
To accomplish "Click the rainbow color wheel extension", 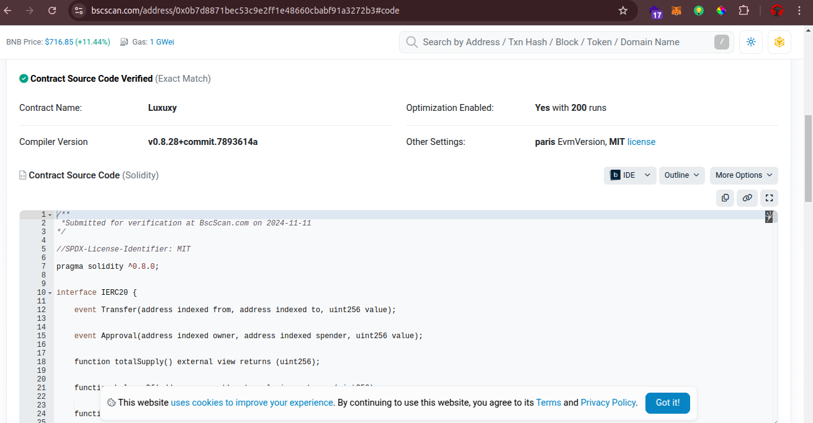I will coord(721,11).
